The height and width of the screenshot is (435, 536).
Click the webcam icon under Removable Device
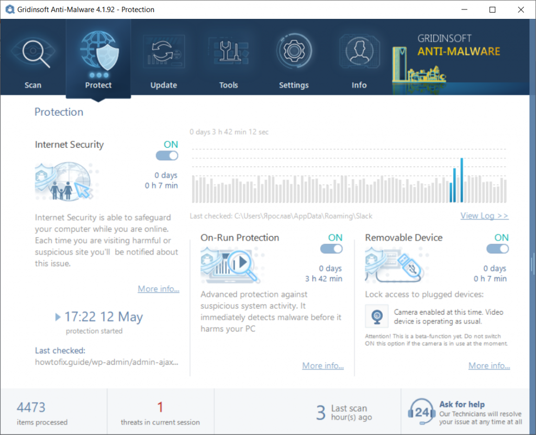[x=376, y=316]
